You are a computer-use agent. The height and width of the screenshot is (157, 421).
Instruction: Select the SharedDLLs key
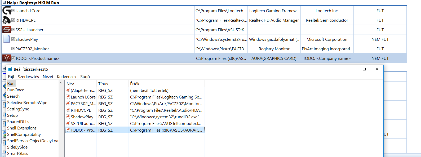click(18, 122)
